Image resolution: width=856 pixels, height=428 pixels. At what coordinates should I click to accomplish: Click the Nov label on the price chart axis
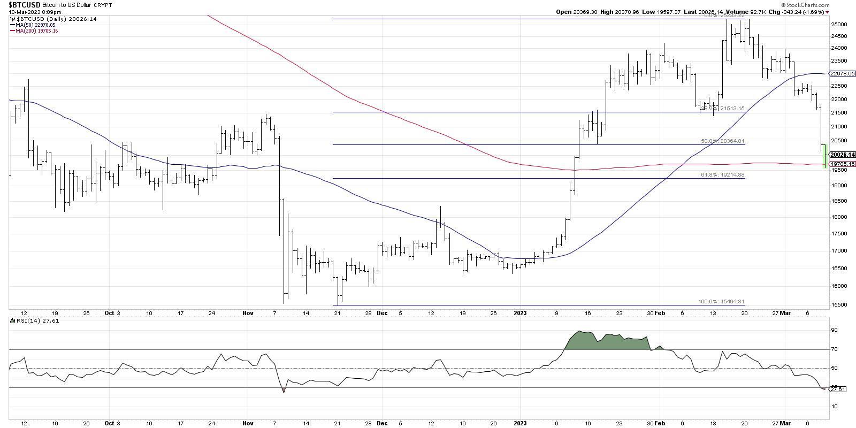pos(247,313)
